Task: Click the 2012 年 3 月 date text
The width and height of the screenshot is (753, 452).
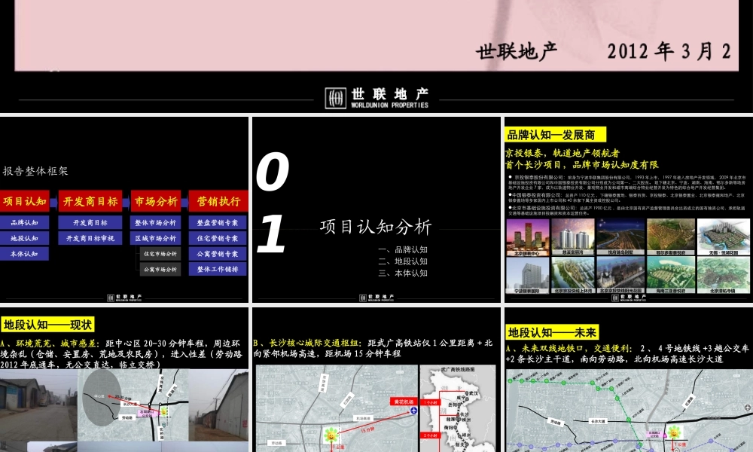Action: click(669, 51)
